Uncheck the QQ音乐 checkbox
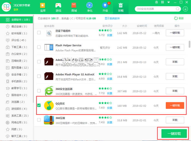191x141 pixels. 39,105
